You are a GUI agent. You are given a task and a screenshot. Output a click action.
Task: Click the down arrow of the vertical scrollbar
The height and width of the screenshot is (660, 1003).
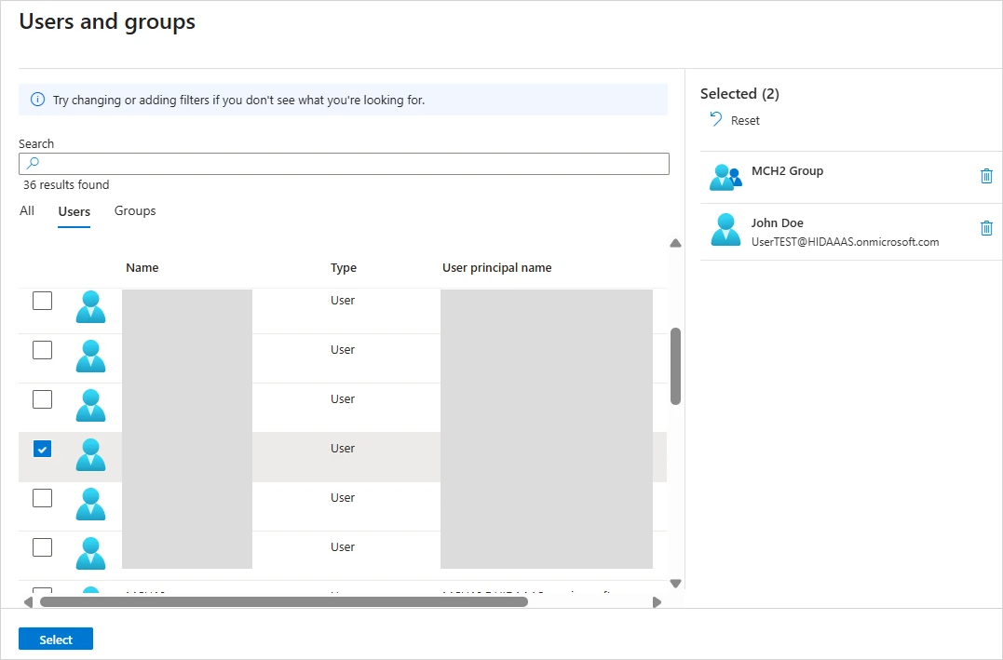pyautogui.click(x=676, y=584)
